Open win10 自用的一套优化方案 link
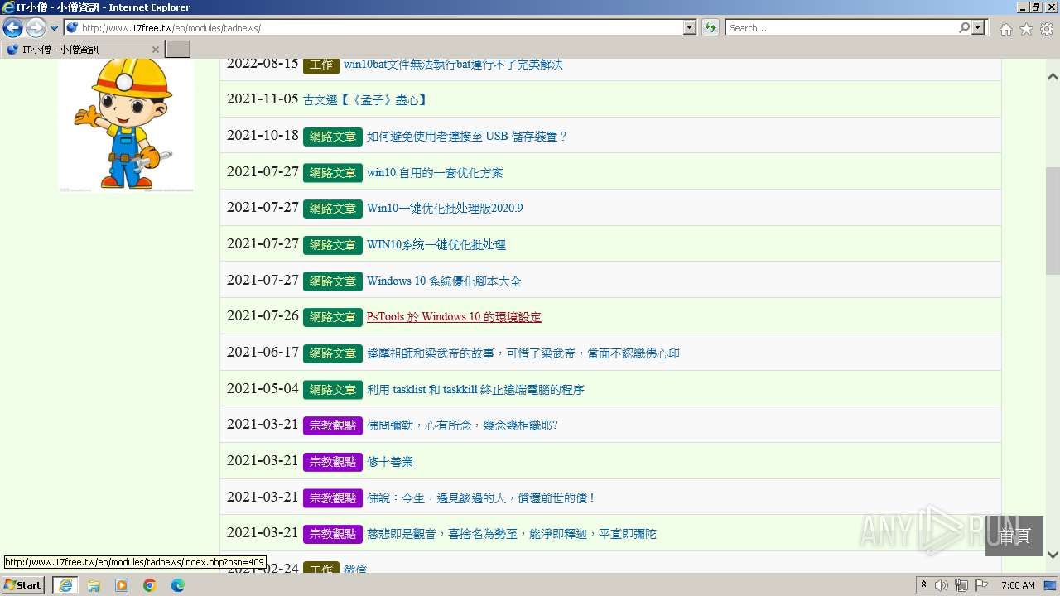 point(435,173)
